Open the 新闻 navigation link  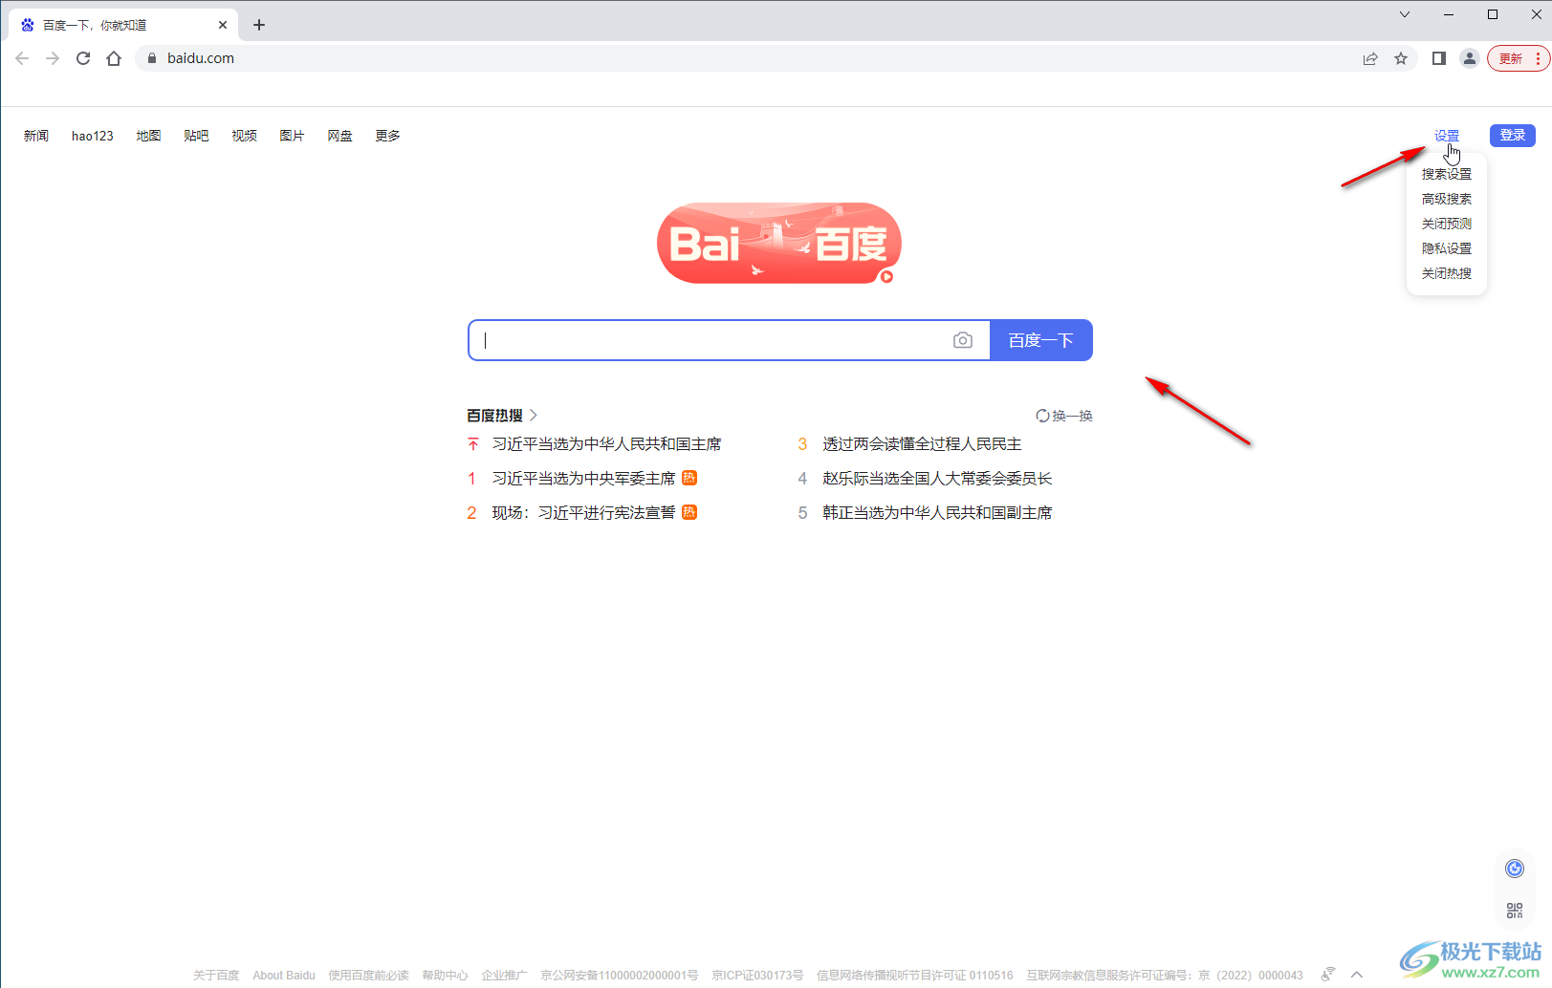pyautogui.click(x=36, y=136)
